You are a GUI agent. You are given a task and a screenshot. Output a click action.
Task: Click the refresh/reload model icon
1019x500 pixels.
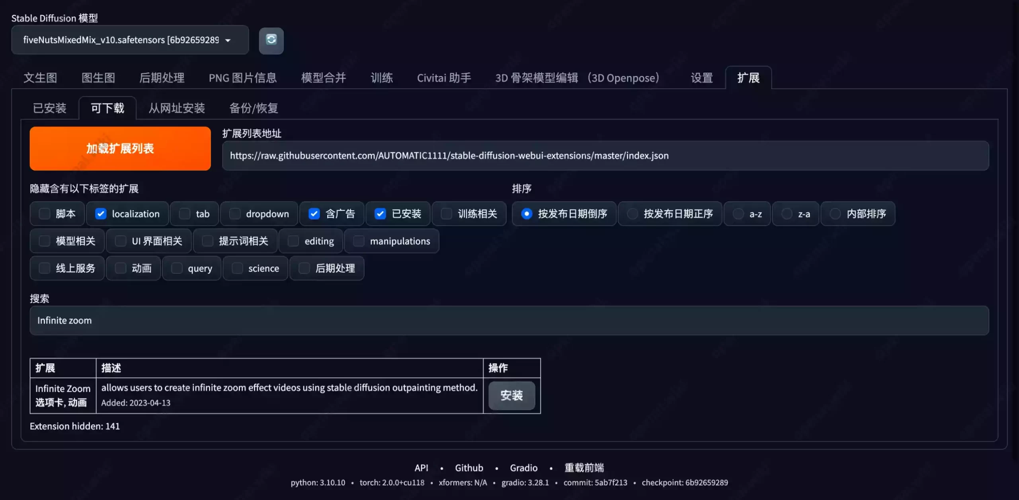(x=271, y=40)
